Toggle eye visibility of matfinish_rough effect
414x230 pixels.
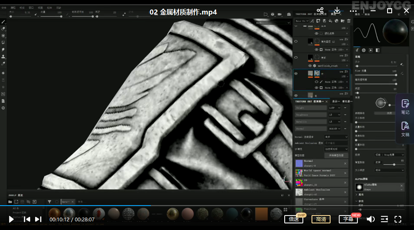coord(310,66)
